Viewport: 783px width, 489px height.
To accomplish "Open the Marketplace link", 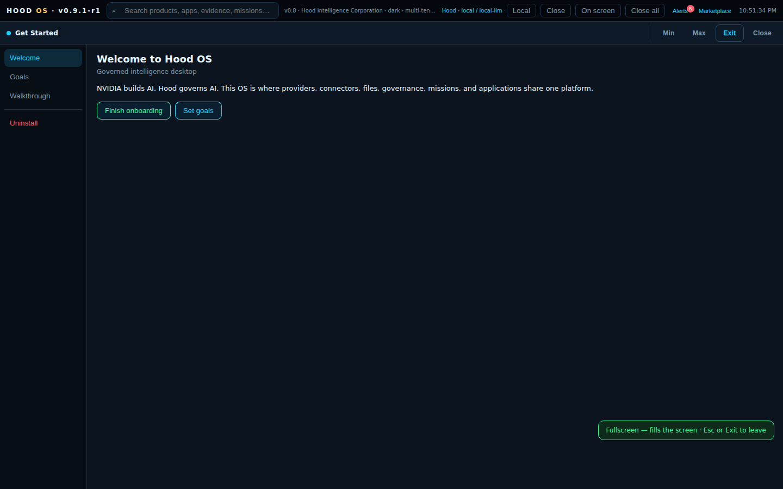I will point(714,11).
